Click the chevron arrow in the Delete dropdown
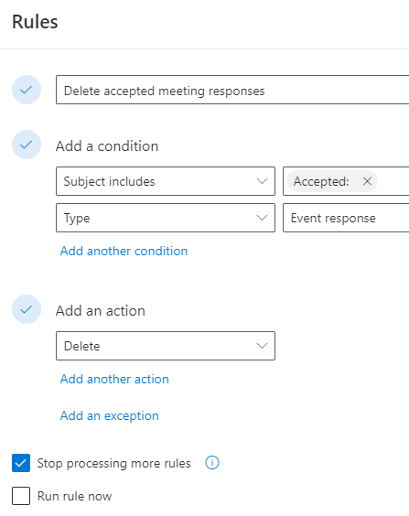 [262, 346]
